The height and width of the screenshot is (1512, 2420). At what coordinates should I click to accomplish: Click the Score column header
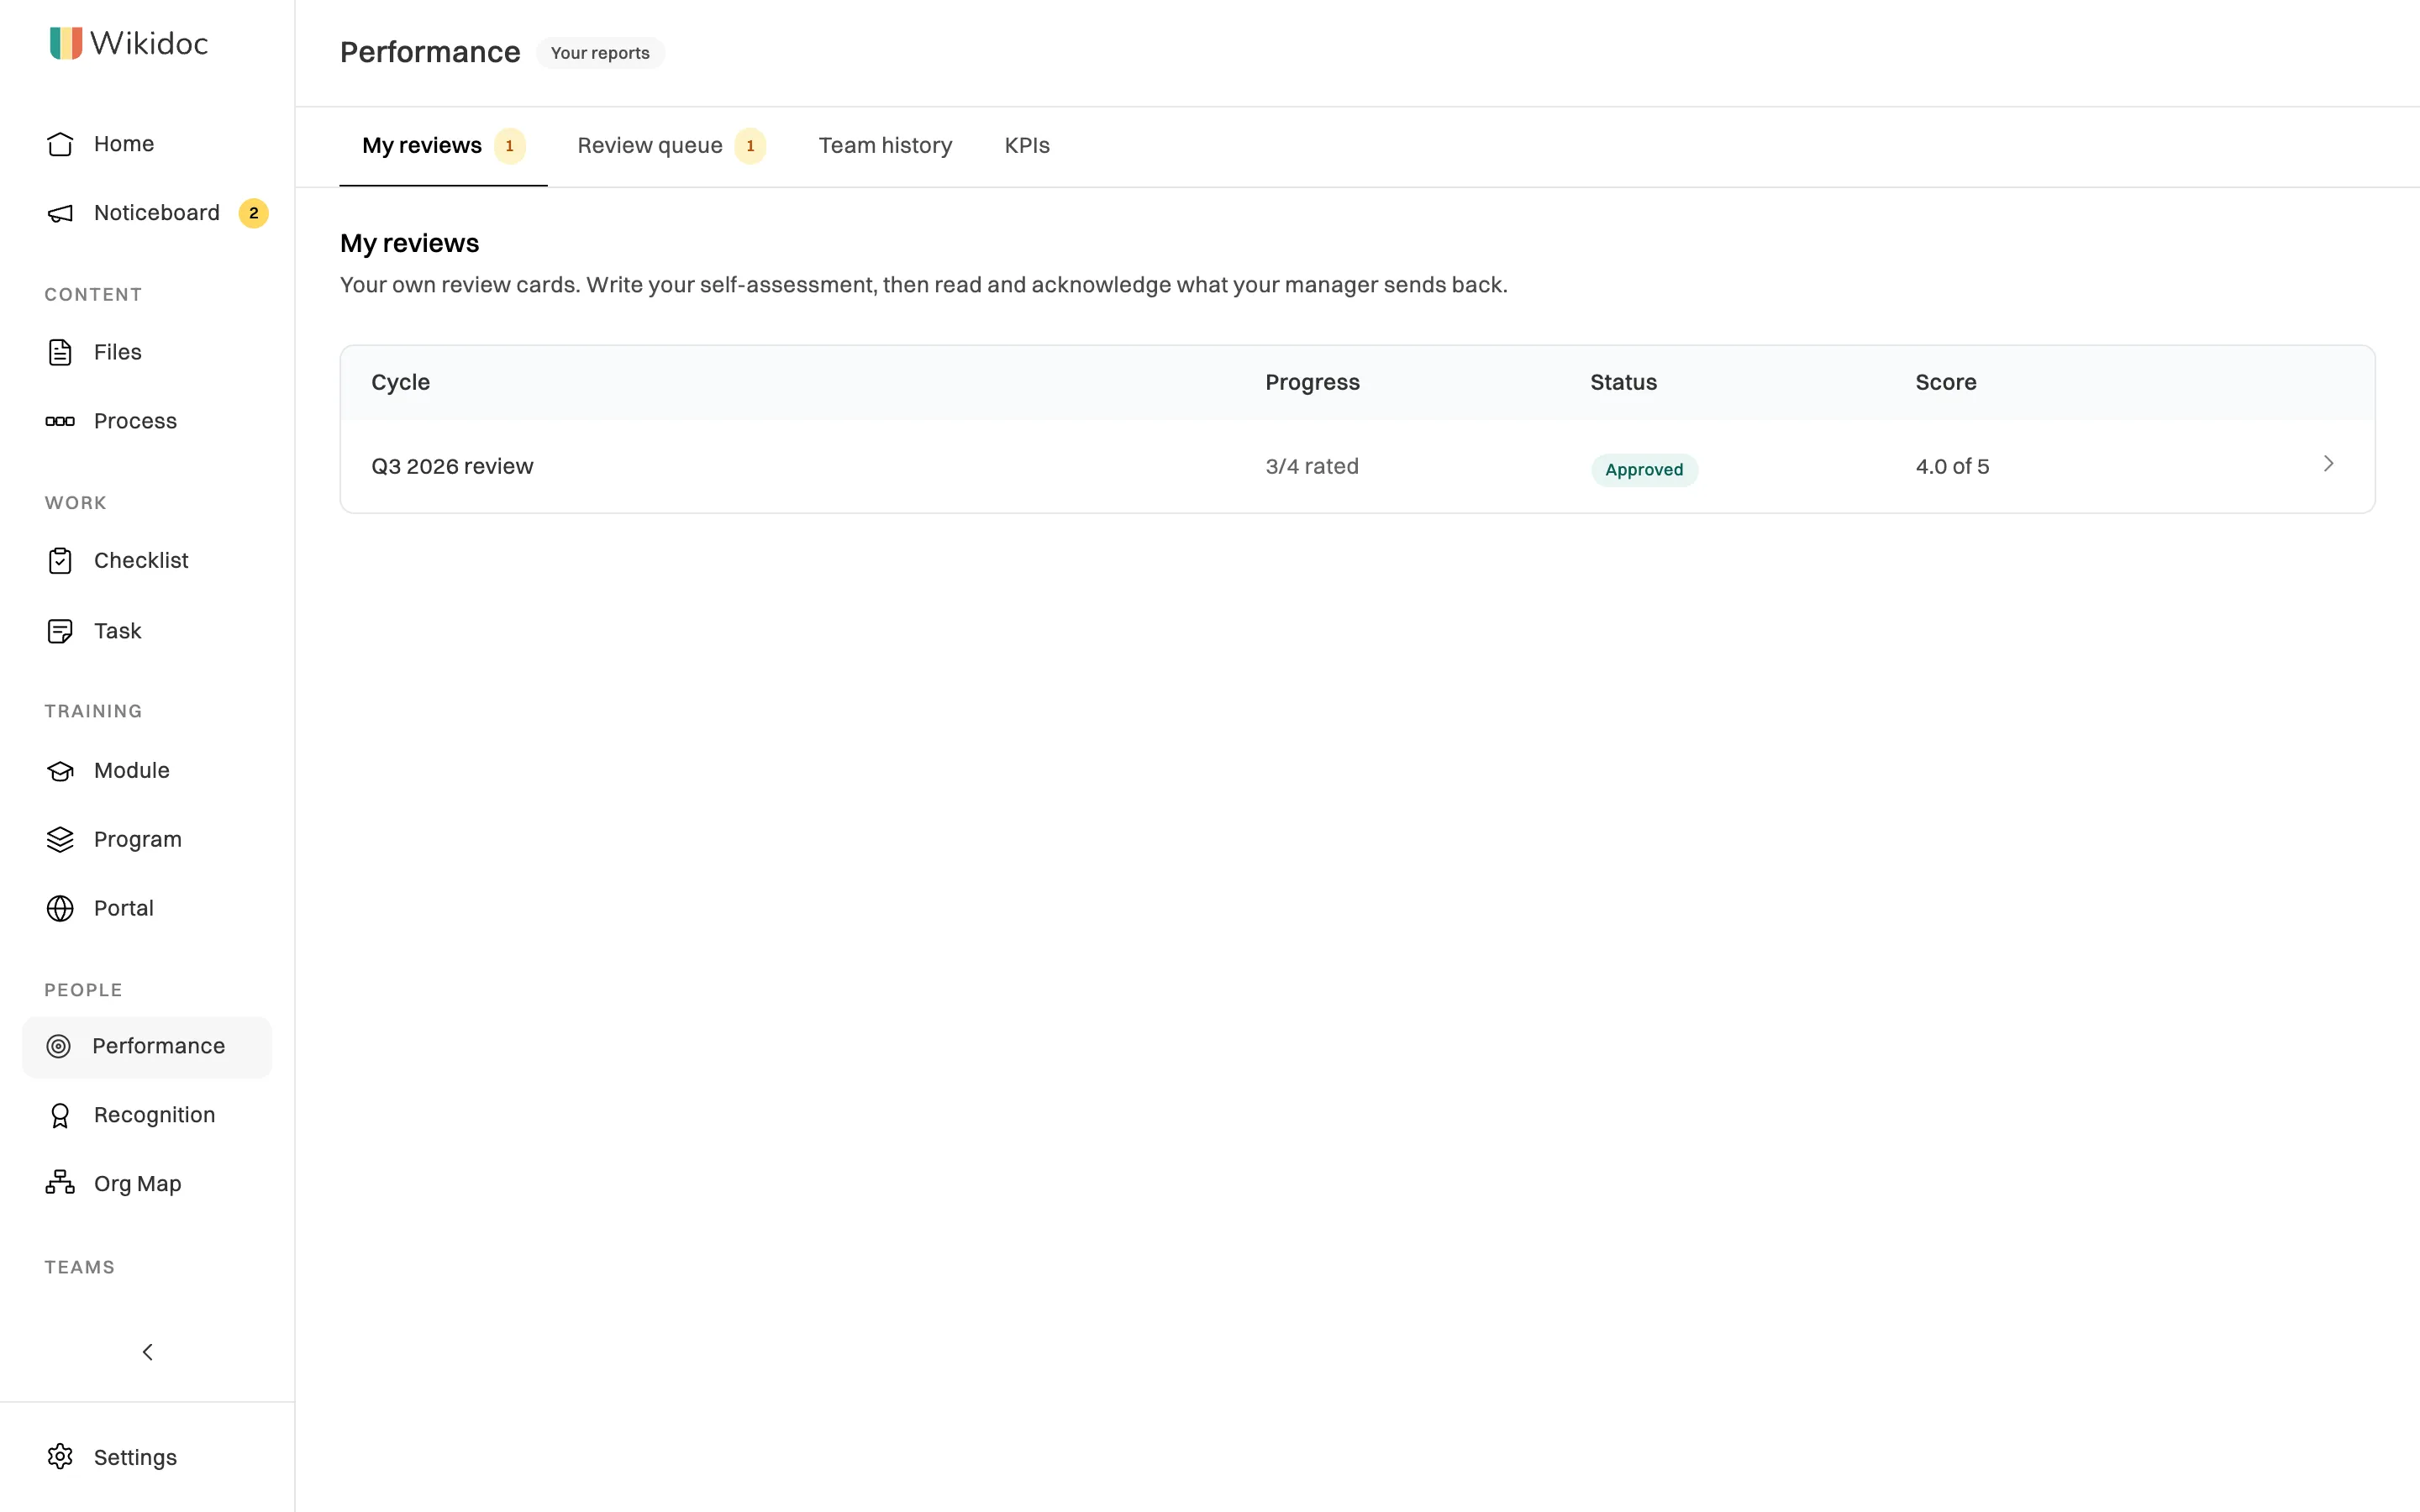click(x=1945, y=382)
